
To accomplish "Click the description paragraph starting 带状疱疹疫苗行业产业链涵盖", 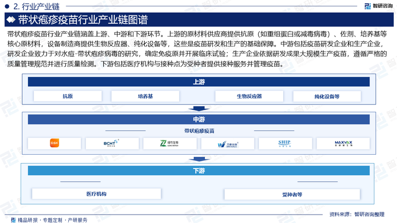I will (197, 49).
